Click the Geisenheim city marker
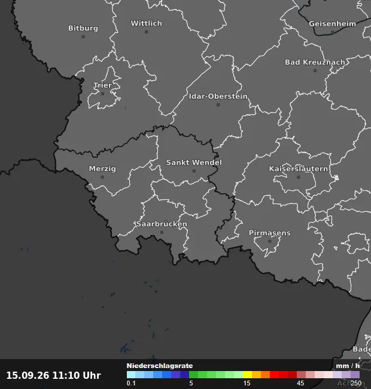The image size is (371, 389). tap(333, 32)
